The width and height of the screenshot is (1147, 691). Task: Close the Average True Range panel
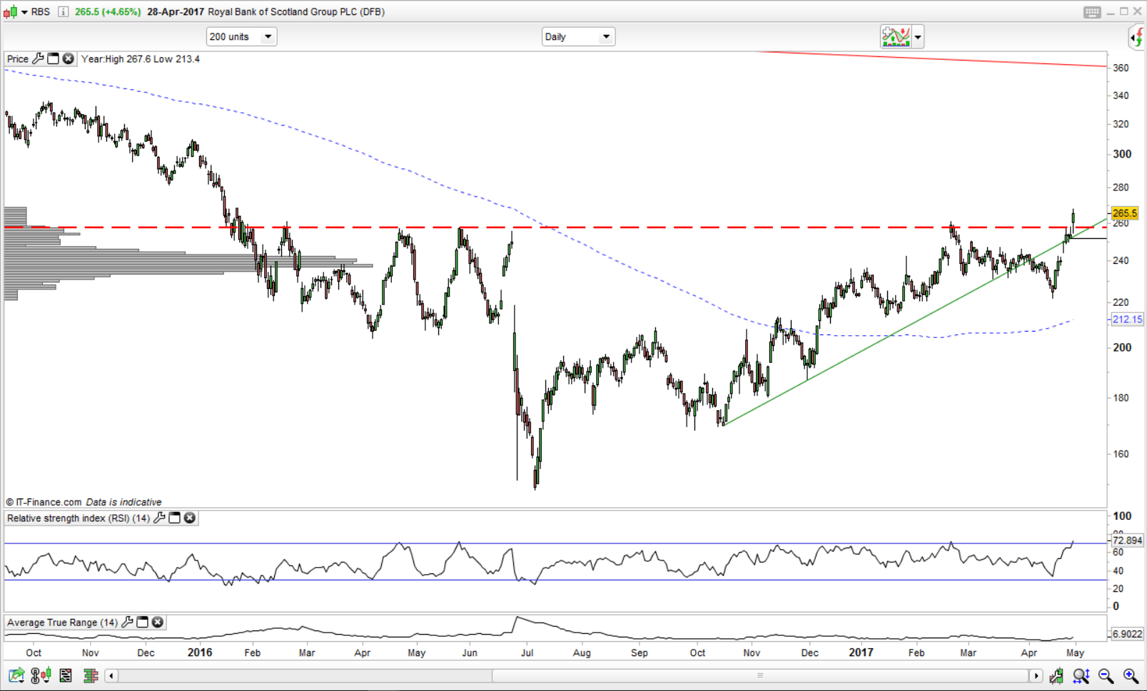pyautogui.click(x=158, y=622)
